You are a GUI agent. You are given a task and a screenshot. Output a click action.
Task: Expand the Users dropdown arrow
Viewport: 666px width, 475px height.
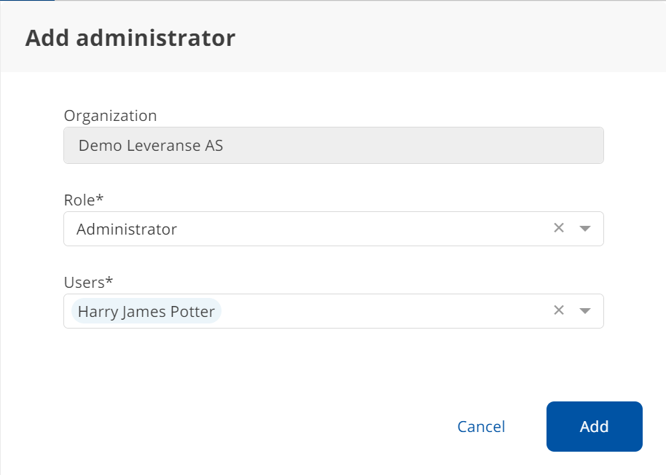pyautogui.click(x=584, y=311)
